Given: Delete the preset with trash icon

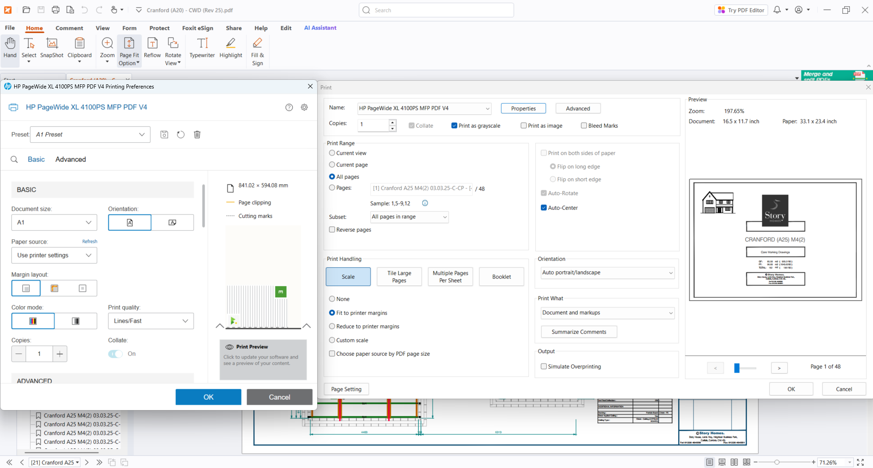Looking at the screenshot, I should (x=197, y=135).
